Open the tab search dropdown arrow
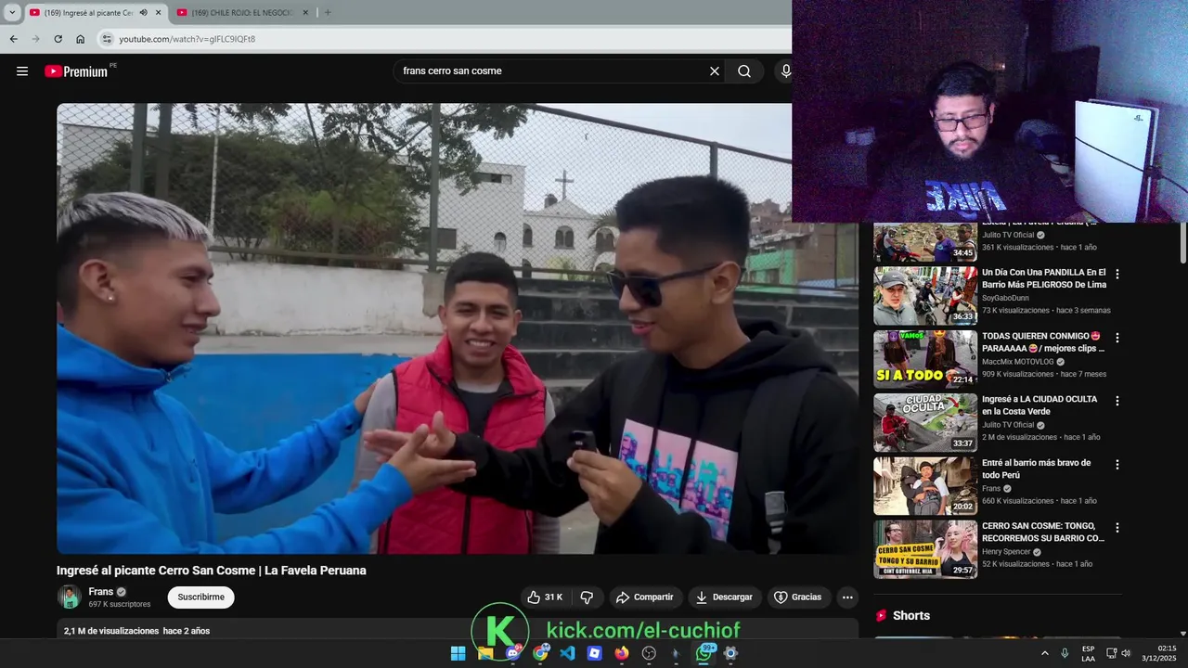Viewport: 1188px width, 668px height. [x=12, y=13]
